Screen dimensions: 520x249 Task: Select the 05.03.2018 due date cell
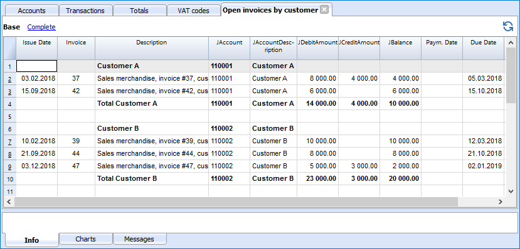[x=483, y=79]
